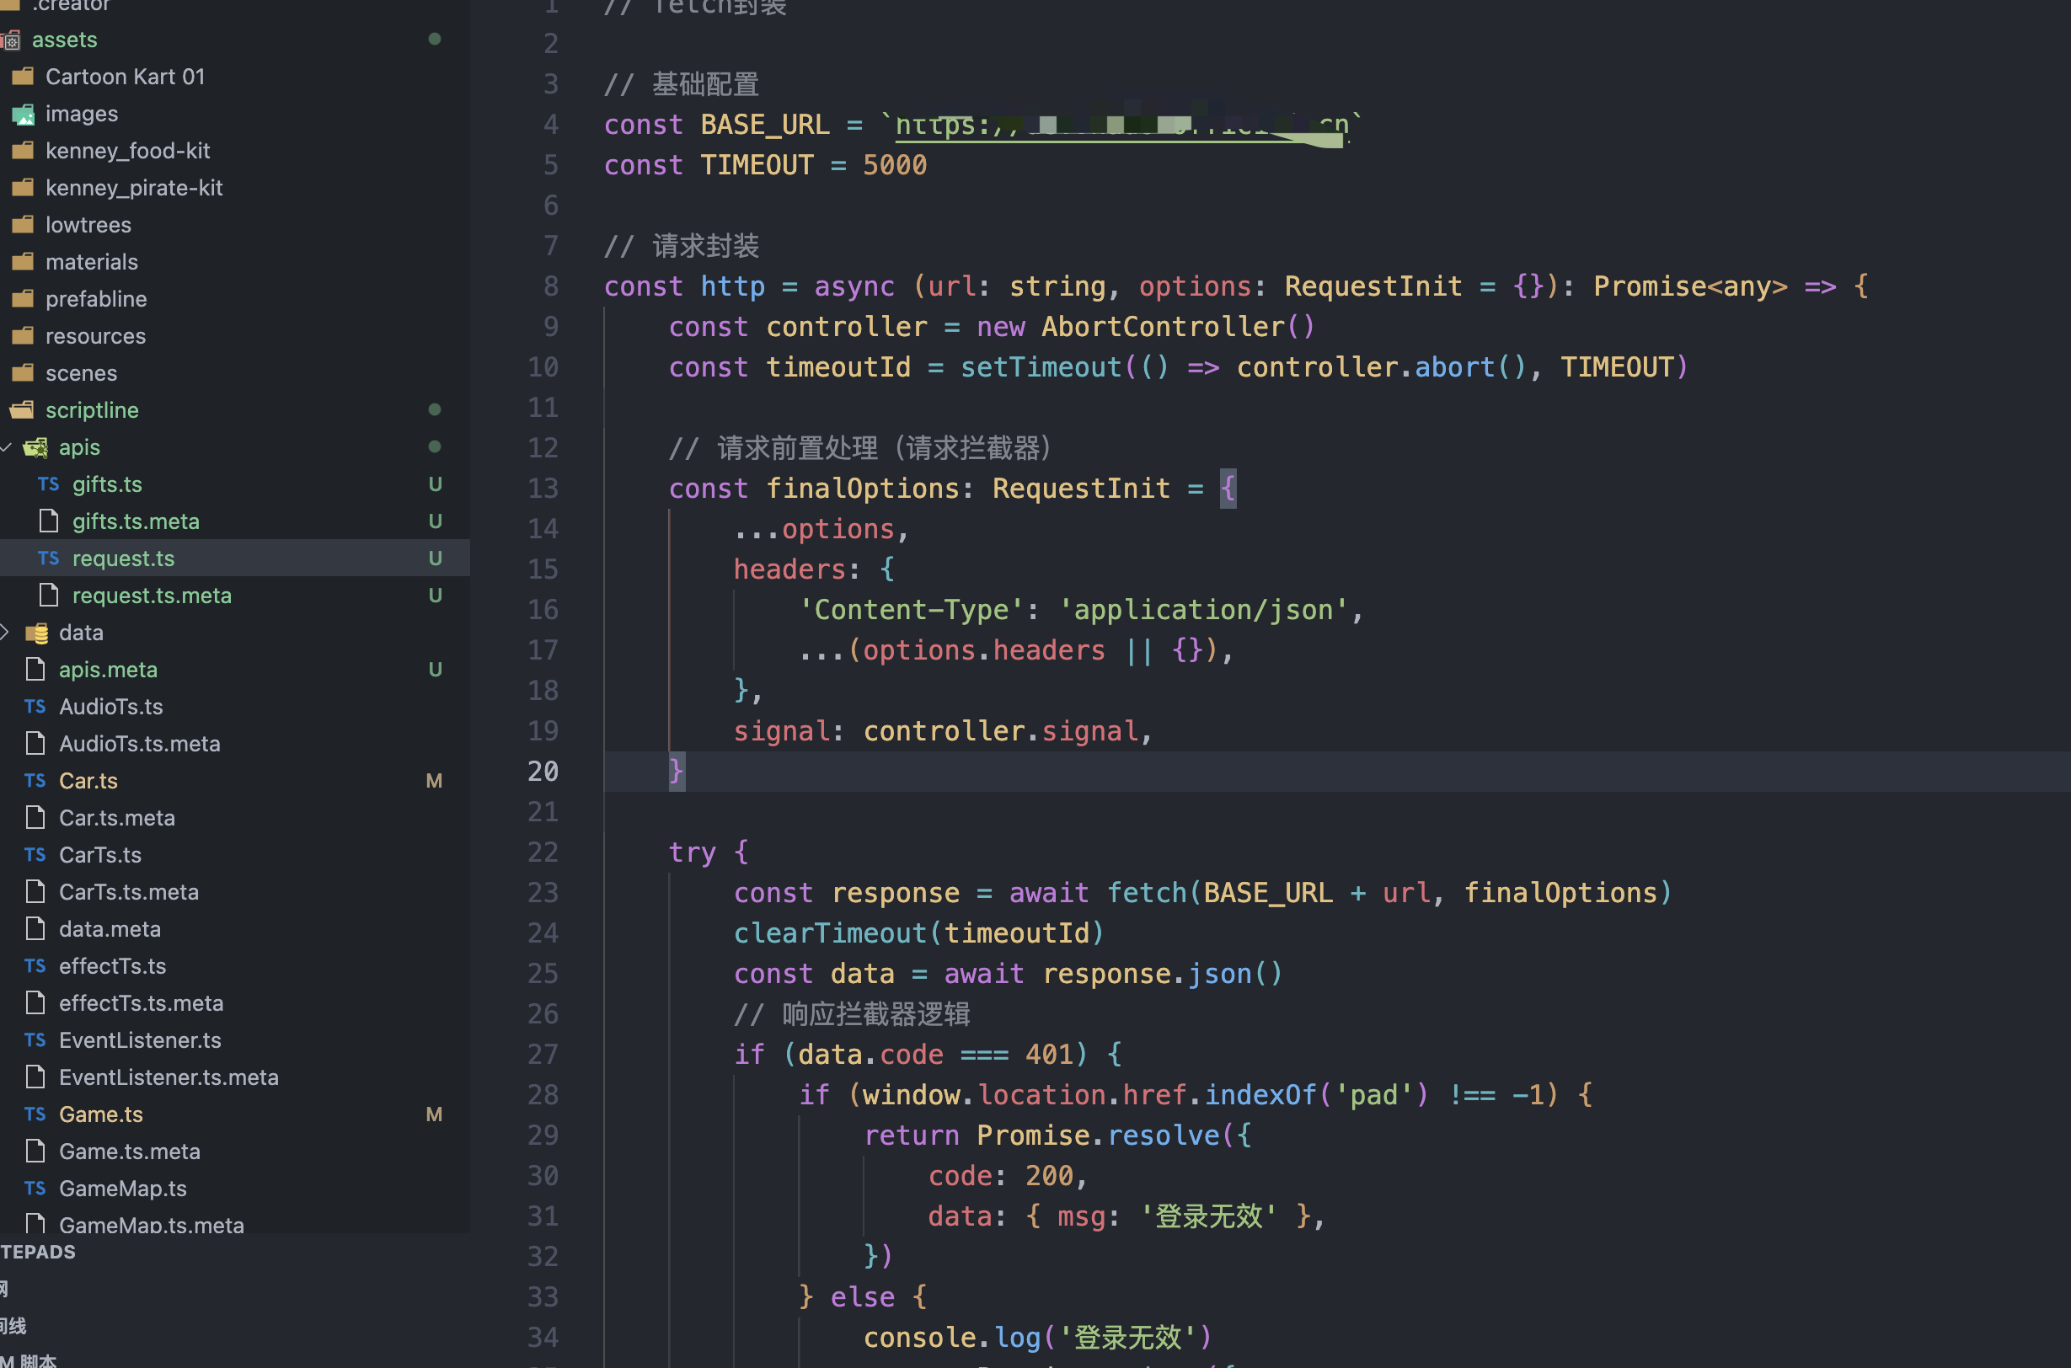Select the kenney_pirate-kit folder

pyautogui.click(x=133, y=188)
